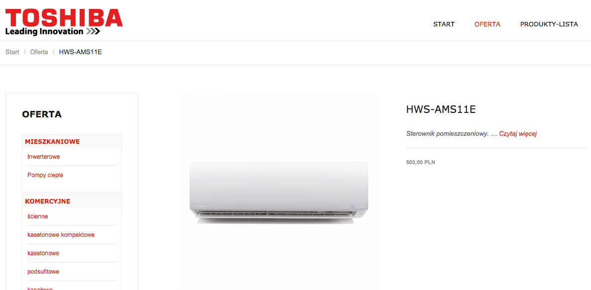Click the HWS-AMS11E breadcrumb item
The height and width of the screenshot is (290, 591).
pyautogui.click(x=81, y=52)
